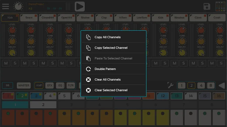Select the first Kick channel pad
Screen dimensions: 227x127
[10, 18]
